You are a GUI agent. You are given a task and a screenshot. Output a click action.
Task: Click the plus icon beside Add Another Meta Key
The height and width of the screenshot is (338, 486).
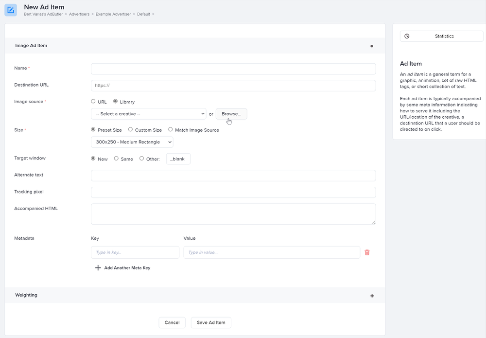pyautogui.click(x=98, y=267)
